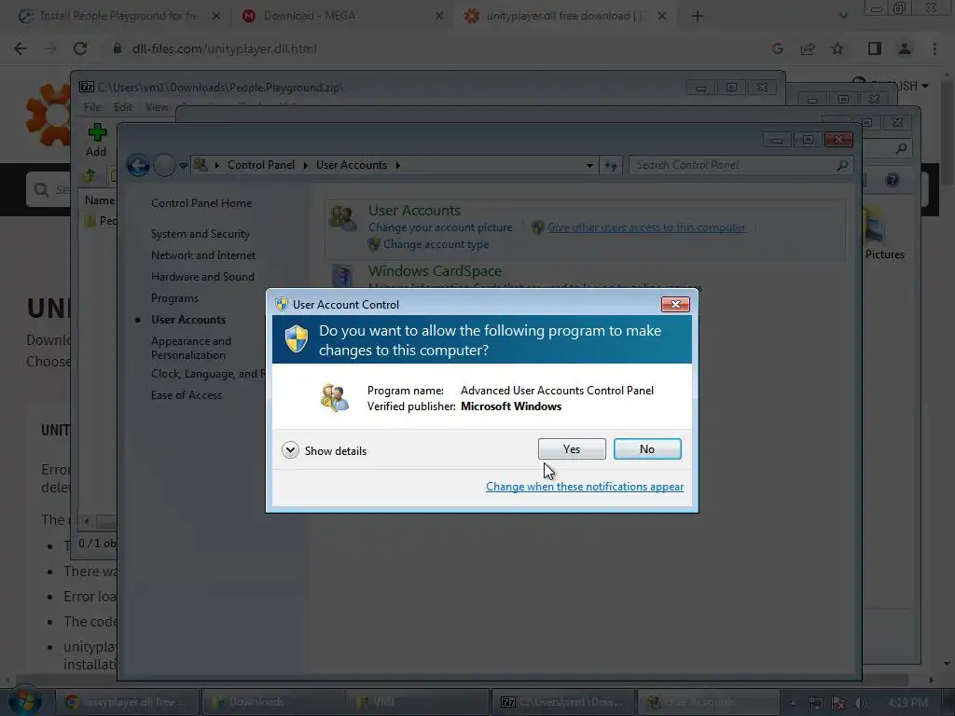Open the File menu in 7-Zip
Screen dimensions: 955x716
tap(92, 107)
